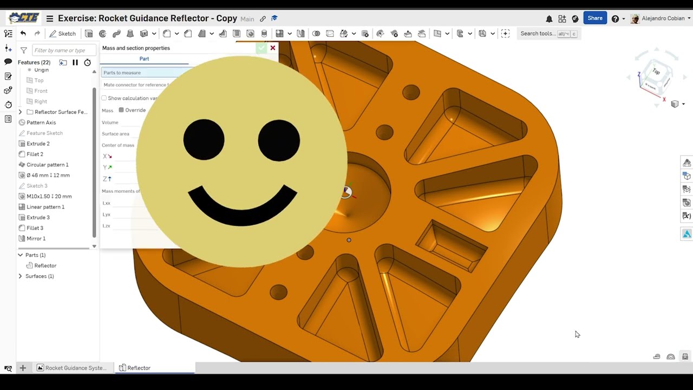Select the Mirror tool in toolbar
The width and height of the screenshot is (693, 390).
(300, 34)
